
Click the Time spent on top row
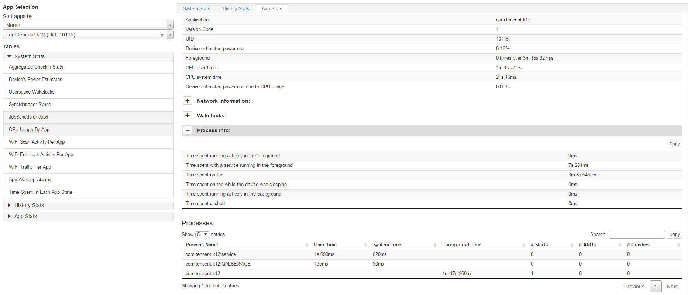432,175
